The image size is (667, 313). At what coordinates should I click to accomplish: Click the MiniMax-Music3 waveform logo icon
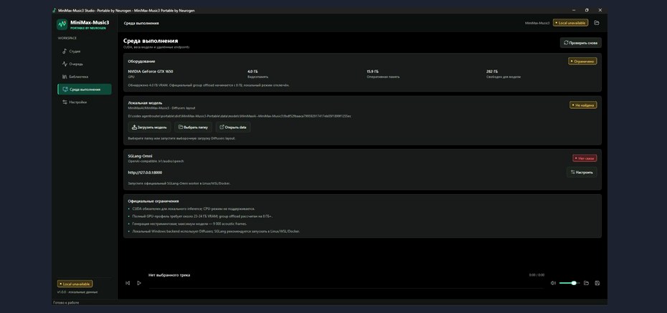[x=62, y=24]
